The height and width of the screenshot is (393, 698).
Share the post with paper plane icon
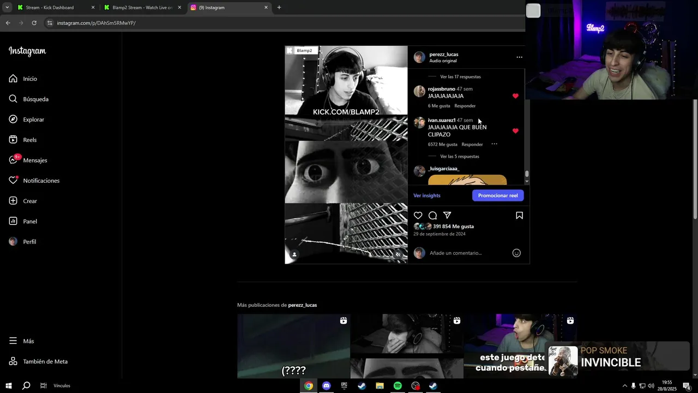pyautogui.click(x=447, y=216)
